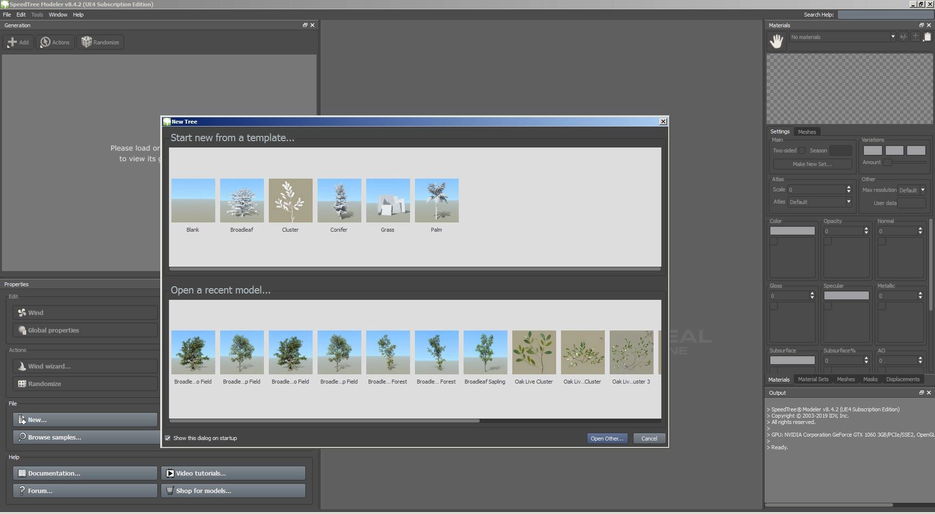935x514 pixels.
Task: Switch to the Masks tab
Action: click(x=870, y=379)
